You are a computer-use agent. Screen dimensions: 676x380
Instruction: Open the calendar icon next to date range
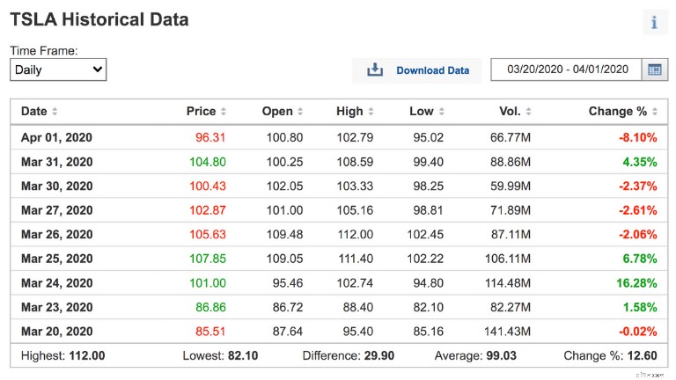point(655,69)
